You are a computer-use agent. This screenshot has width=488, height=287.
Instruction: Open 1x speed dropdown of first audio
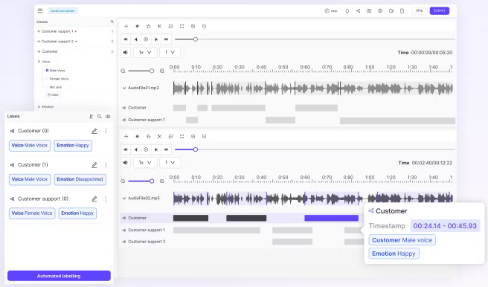145,53
